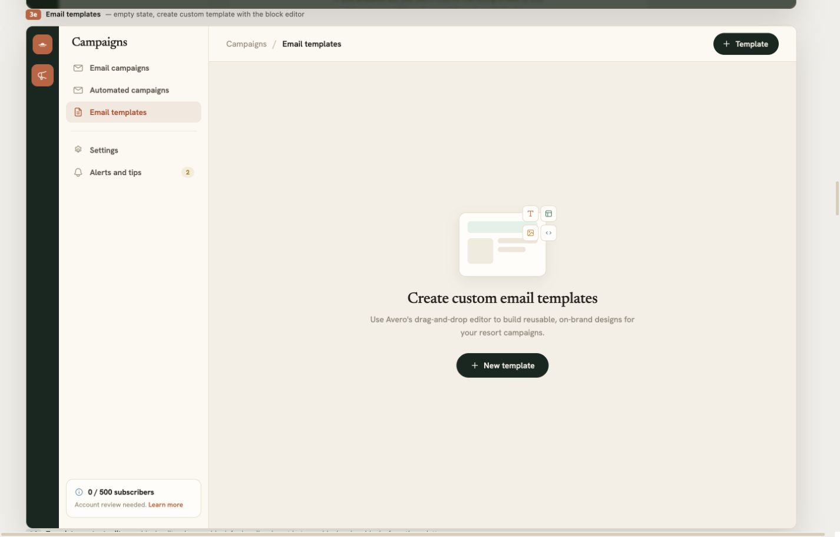Click the info icon next to subscribers count
This screenshot has width=840, height=537.
(79, 492)
